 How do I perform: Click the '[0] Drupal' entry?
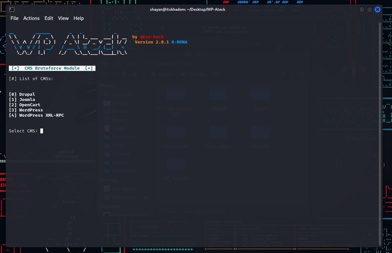[x=22, y=94]
